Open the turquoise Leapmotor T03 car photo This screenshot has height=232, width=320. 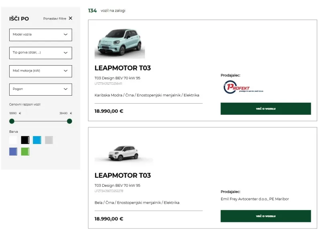tap(120, 42)
